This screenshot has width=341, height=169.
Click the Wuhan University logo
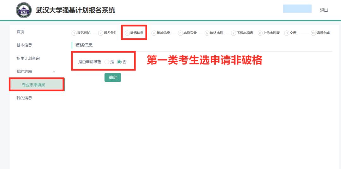[24, 10]
